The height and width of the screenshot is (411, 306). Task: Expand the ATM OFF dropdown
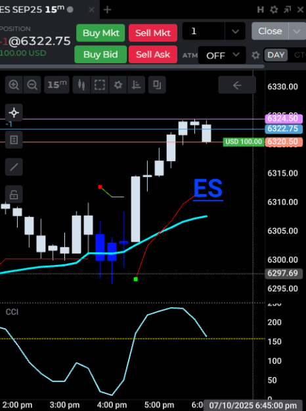coord(222,55)
